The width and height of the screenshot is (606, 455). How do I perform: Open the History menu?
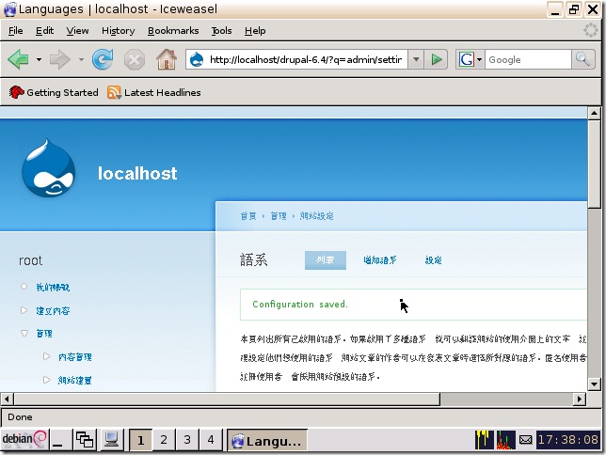click(118, 30)
